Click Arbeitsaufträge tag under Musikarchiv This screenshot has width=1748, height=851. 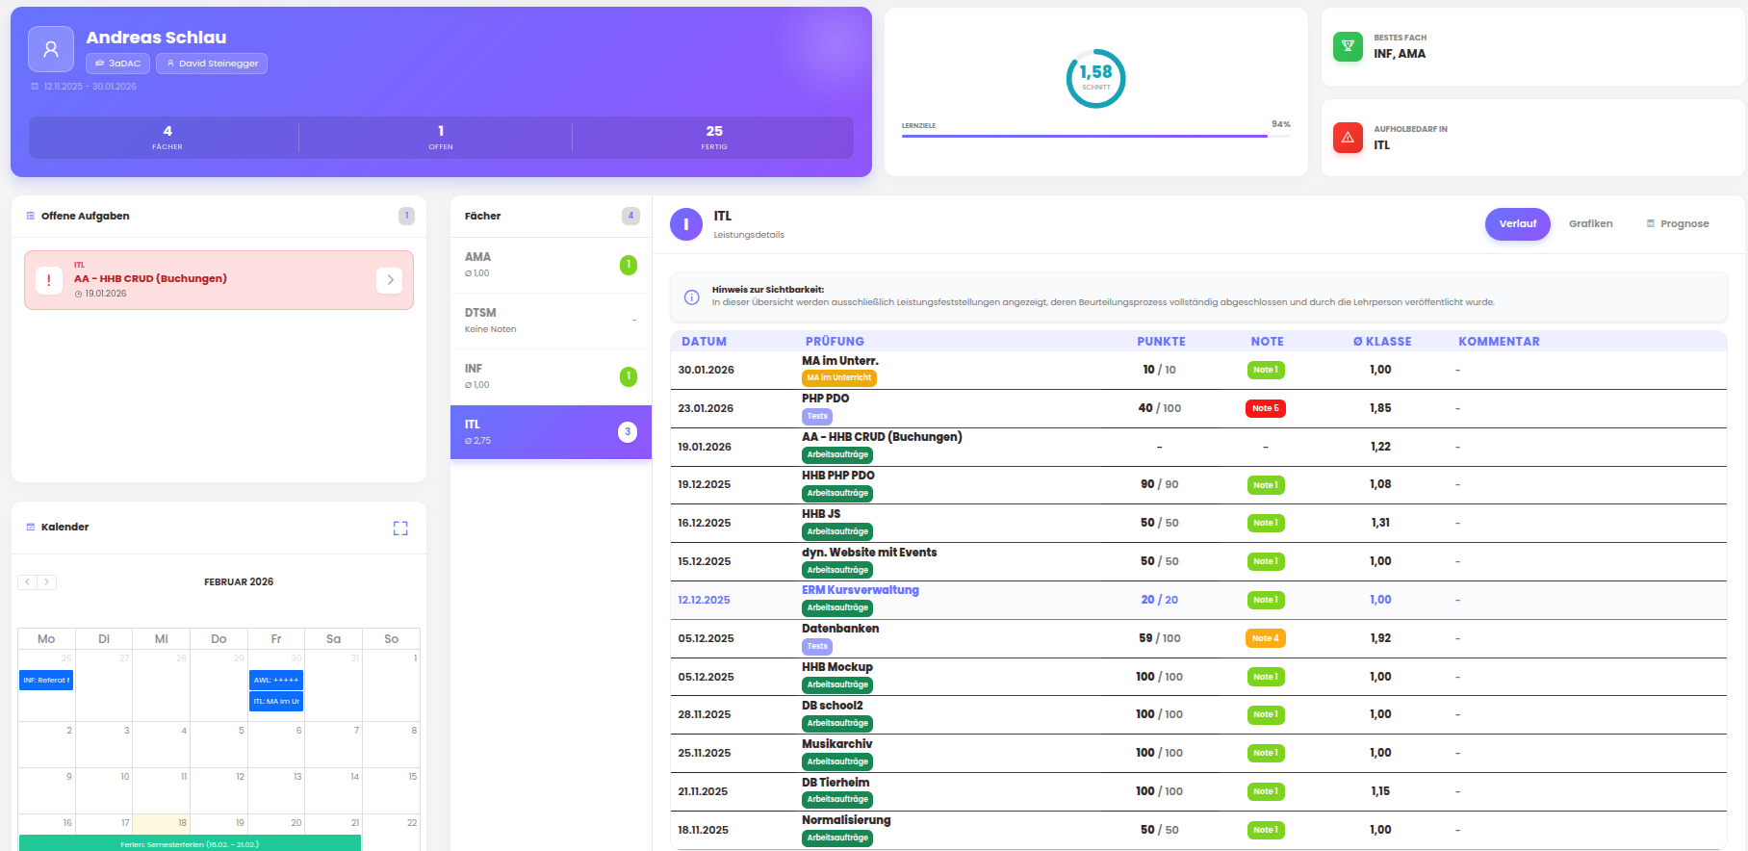click(837, 761)
